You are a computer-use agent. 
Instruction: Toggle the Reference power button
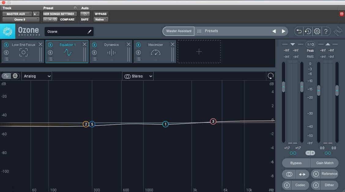pyautogui.click(x=316, y=174)
